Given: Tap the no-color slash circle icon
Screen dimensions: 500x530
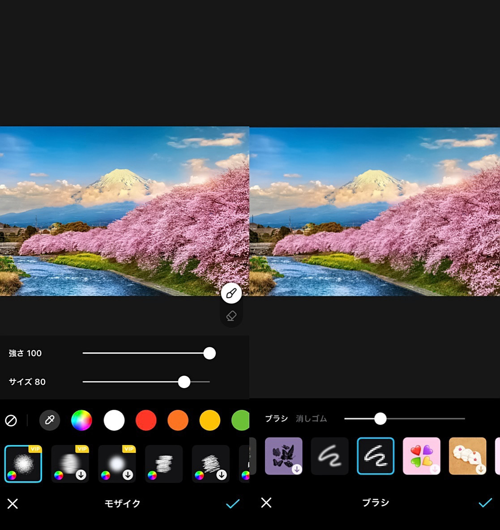Looking at the screenshot, I should click(x=11, y=420).
